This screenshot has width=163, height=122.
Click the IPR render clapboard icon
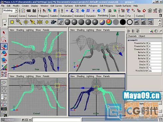click(144, 22)
